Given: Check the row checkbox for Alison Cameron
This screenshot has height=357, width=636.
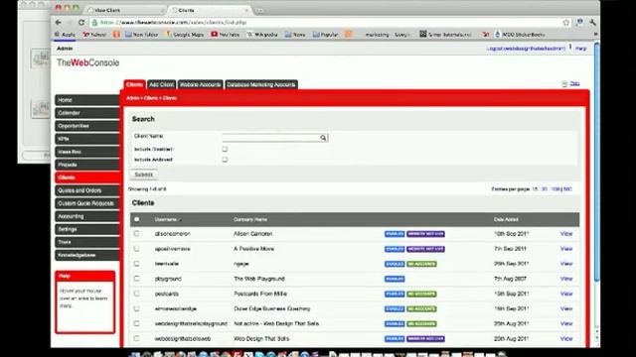Looking at the screenshot, I should [x=137, y=234].
